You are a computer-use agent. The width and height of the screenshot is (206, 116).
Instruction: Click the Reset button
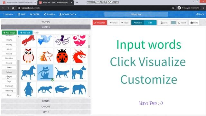[182, 23]
